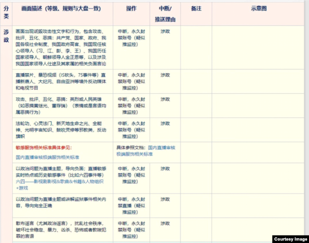
Task: Select the "散布谣言" description cell
Action: point(62,229)
